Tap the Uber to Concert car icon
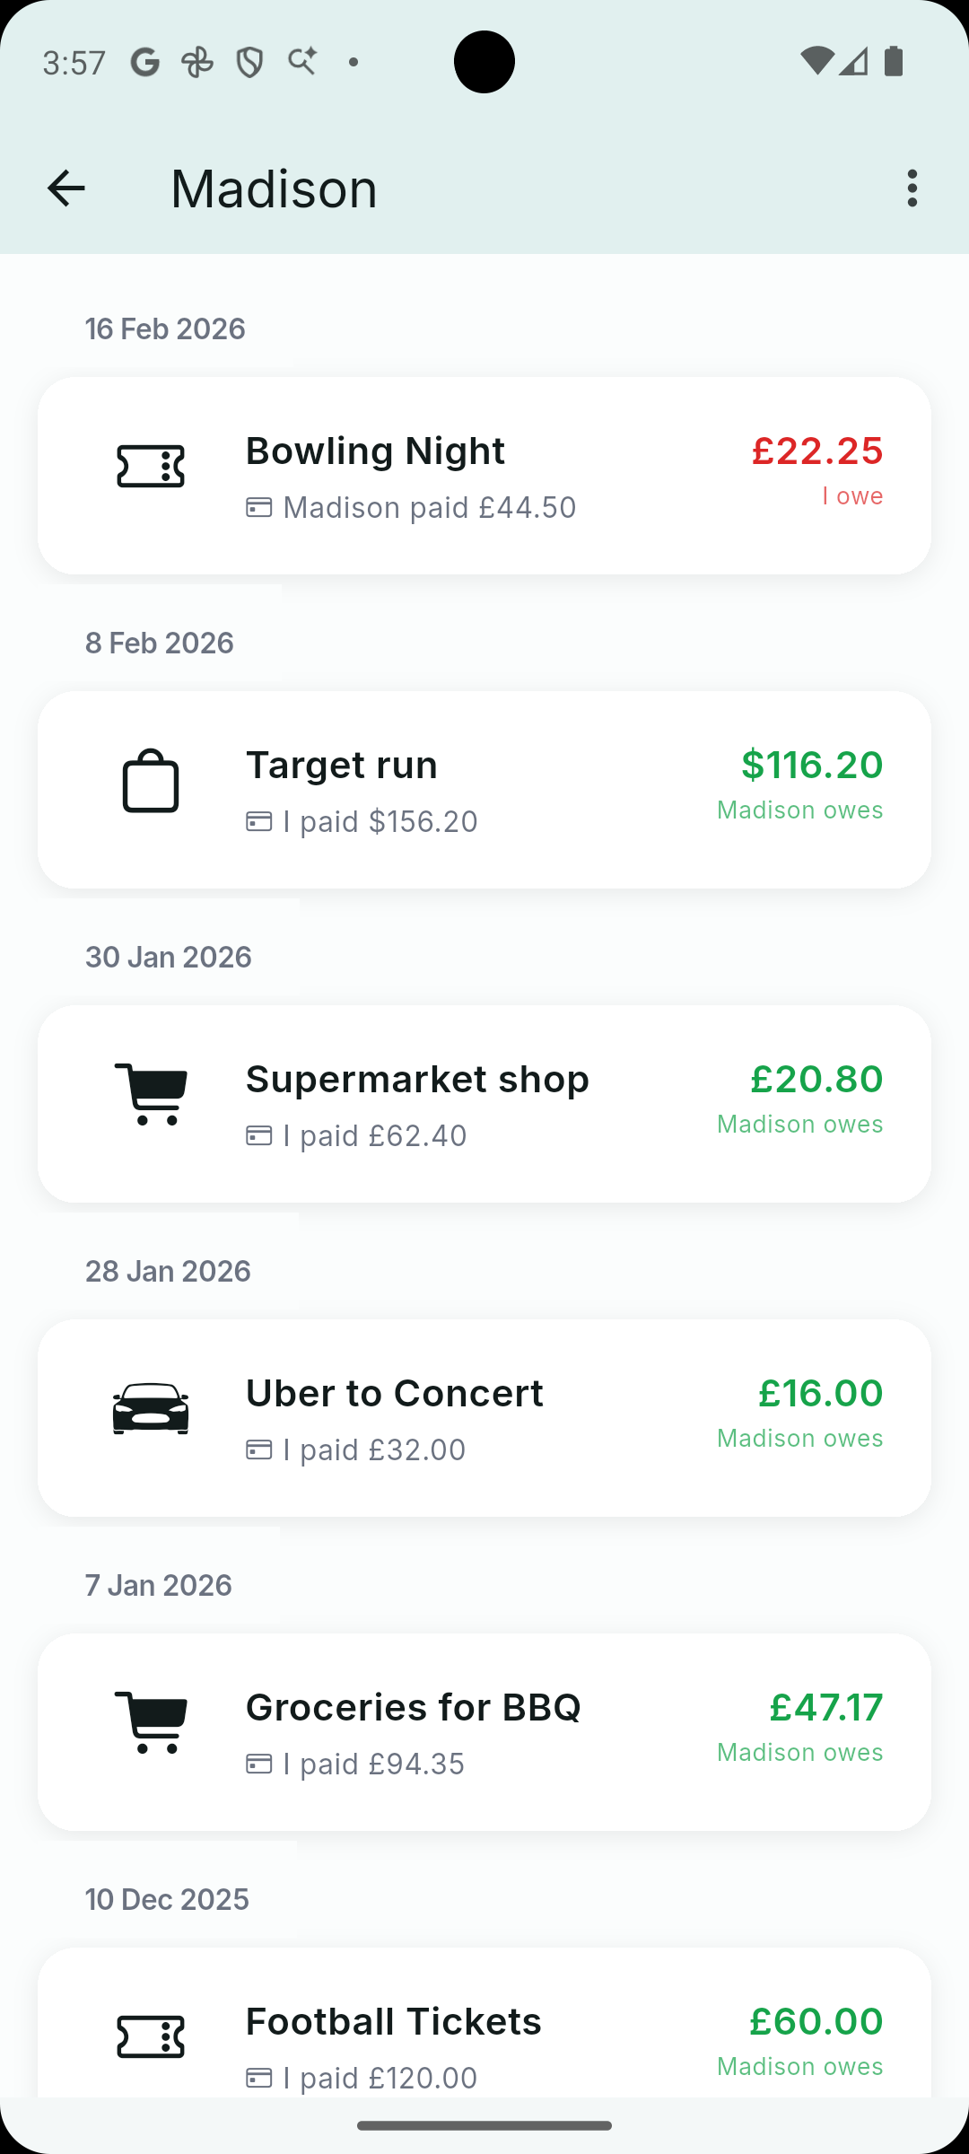The image size is (969, 2154). [151, 1408]
